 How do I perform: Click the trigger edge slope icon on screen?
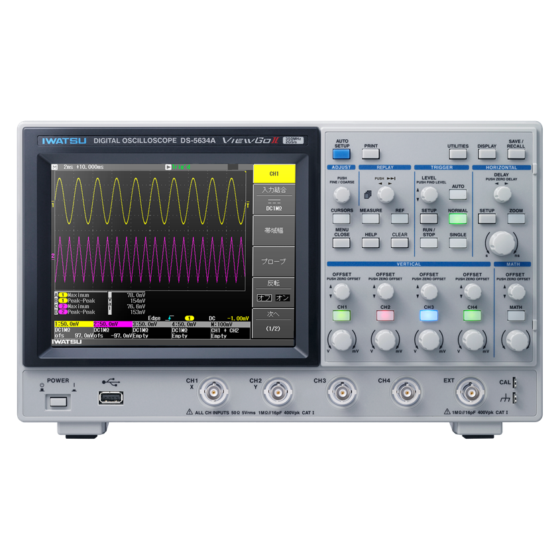[170, 318]
